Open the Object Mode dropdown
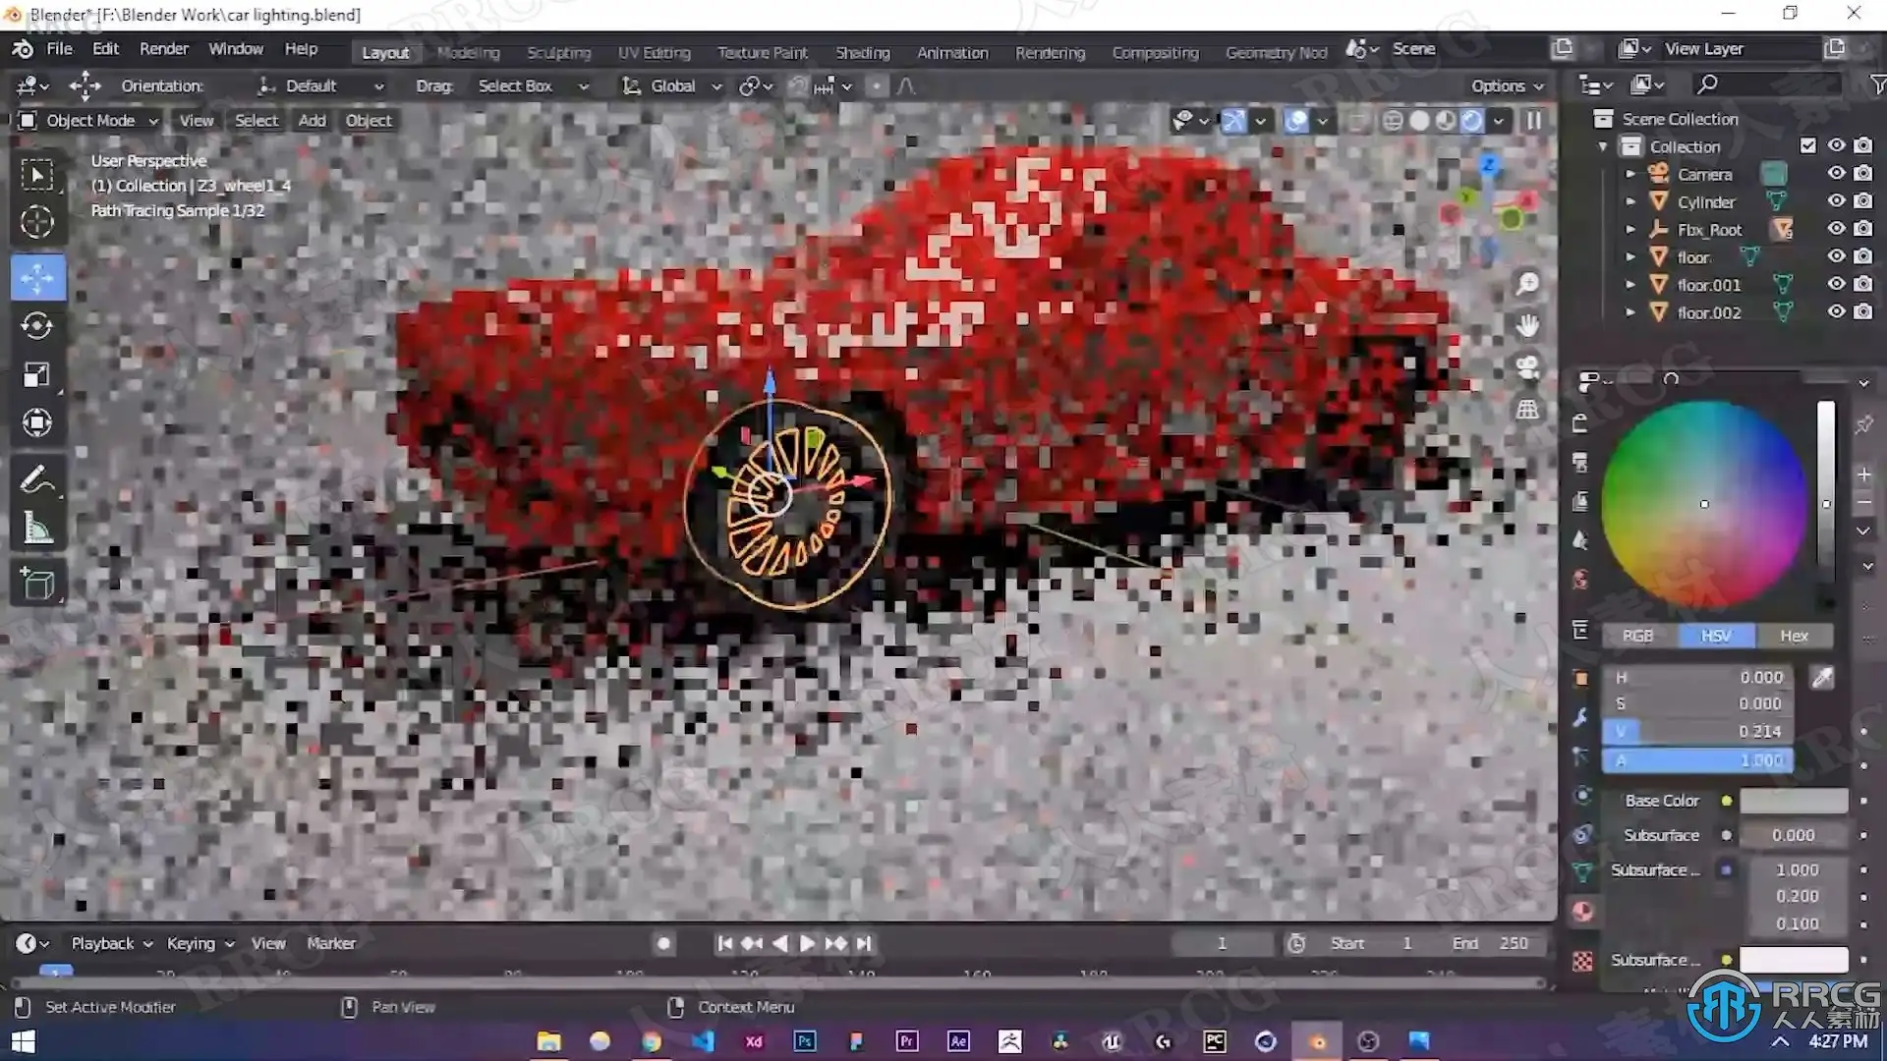Screen dimensions: 1887x1061 (x=88, y=121)
